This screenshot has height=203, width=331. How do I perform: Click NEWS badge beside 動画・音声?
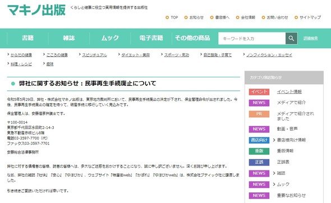click(x=259, y=129)
